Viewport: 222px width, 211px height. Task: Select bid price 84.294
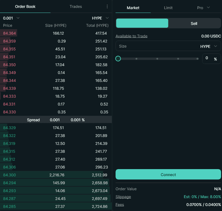coord(9,183)
